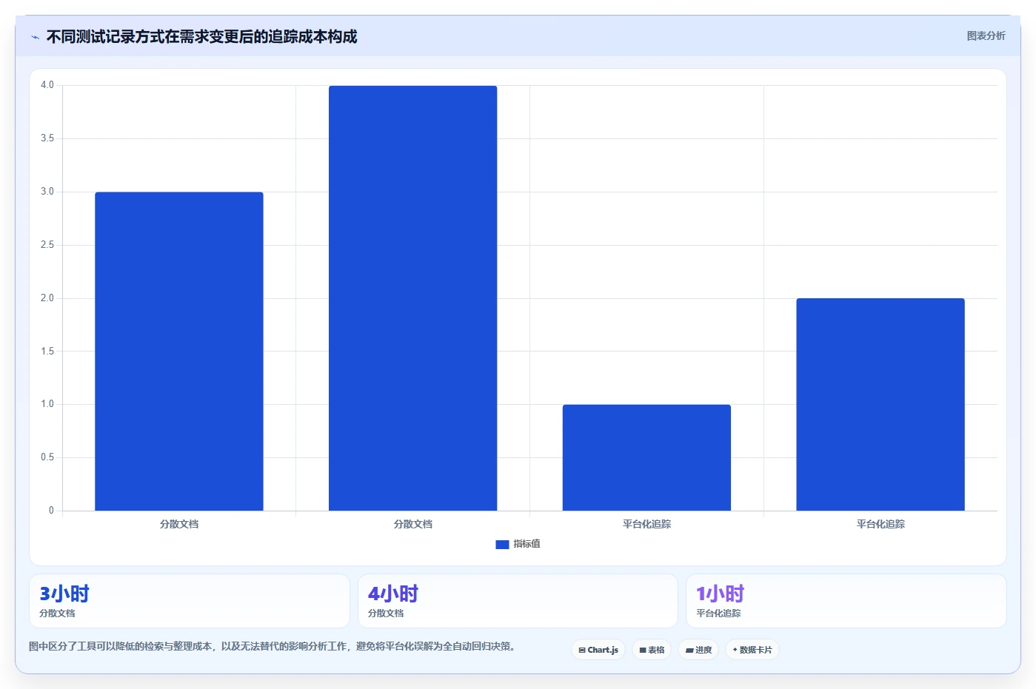Click the 2.5 y-axis tick label

pyautogui.click(x=47, y=245)
